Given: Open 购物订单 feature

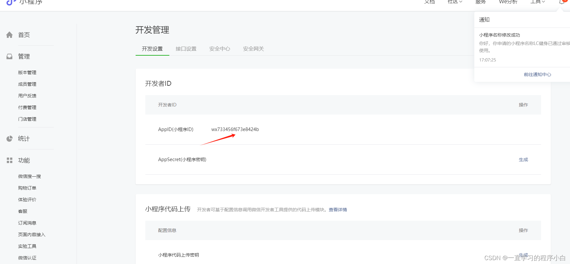Looking at the screenshot, I should pyautogui.click(x=27, y=188).
